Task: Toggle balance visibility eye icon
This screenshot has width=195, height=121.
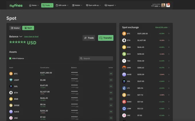Action: tap(21, 37)
